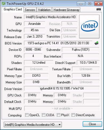104x130 pixels.
Task: Click the Driver Version field igdumd64
Action: [x=62, y=88]
